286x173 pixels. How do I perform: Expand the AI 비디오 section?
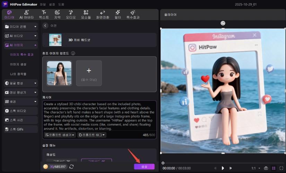pos(21,36)
